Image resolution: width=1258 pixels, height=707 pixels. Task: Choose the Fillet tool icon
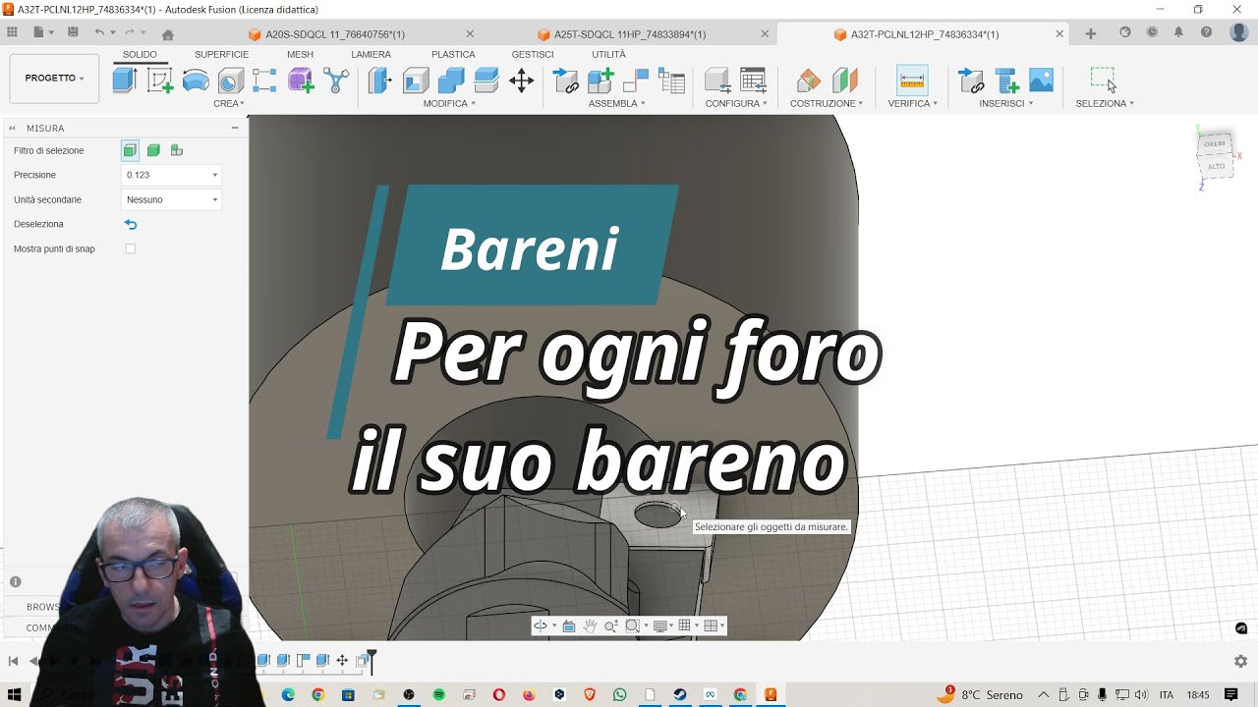tap(416, 81)
